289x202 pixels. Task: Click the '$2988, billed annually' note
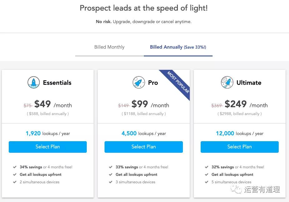239,114
